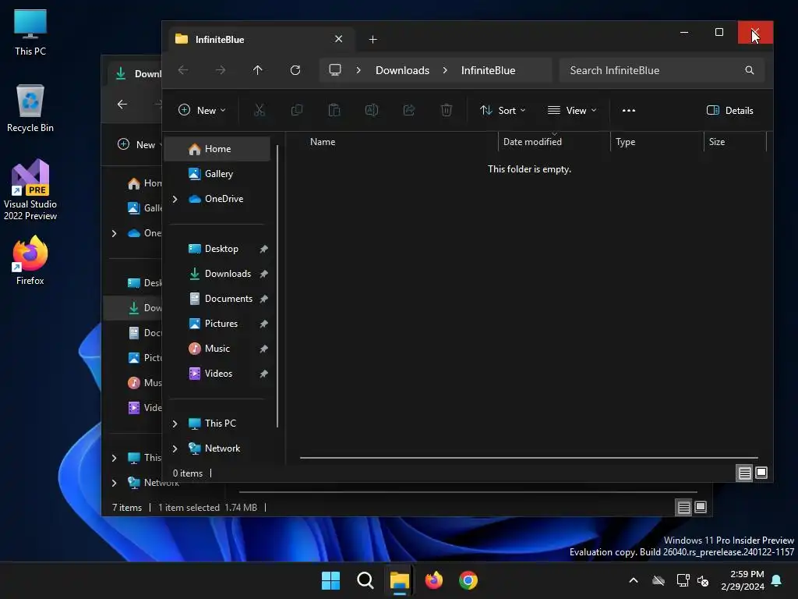Open Documents in the sidebar
Viewport: 798px width, 599px height.
coord(218,299)
